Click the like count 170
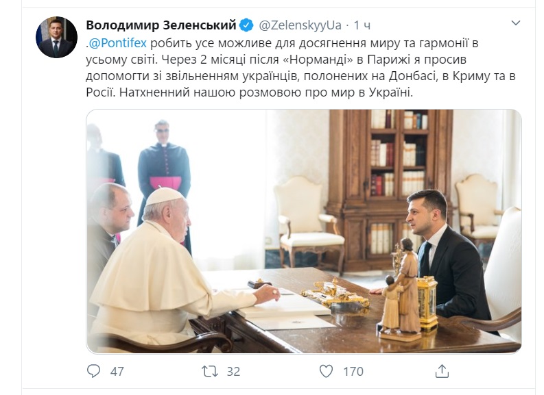Viewport: 544px width, 395px height. tap(353, 372)
